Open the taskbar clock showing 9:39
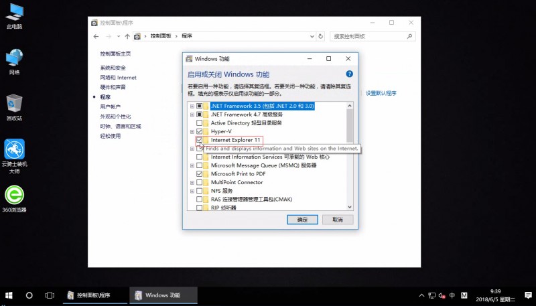 click(x=495, y=295)
